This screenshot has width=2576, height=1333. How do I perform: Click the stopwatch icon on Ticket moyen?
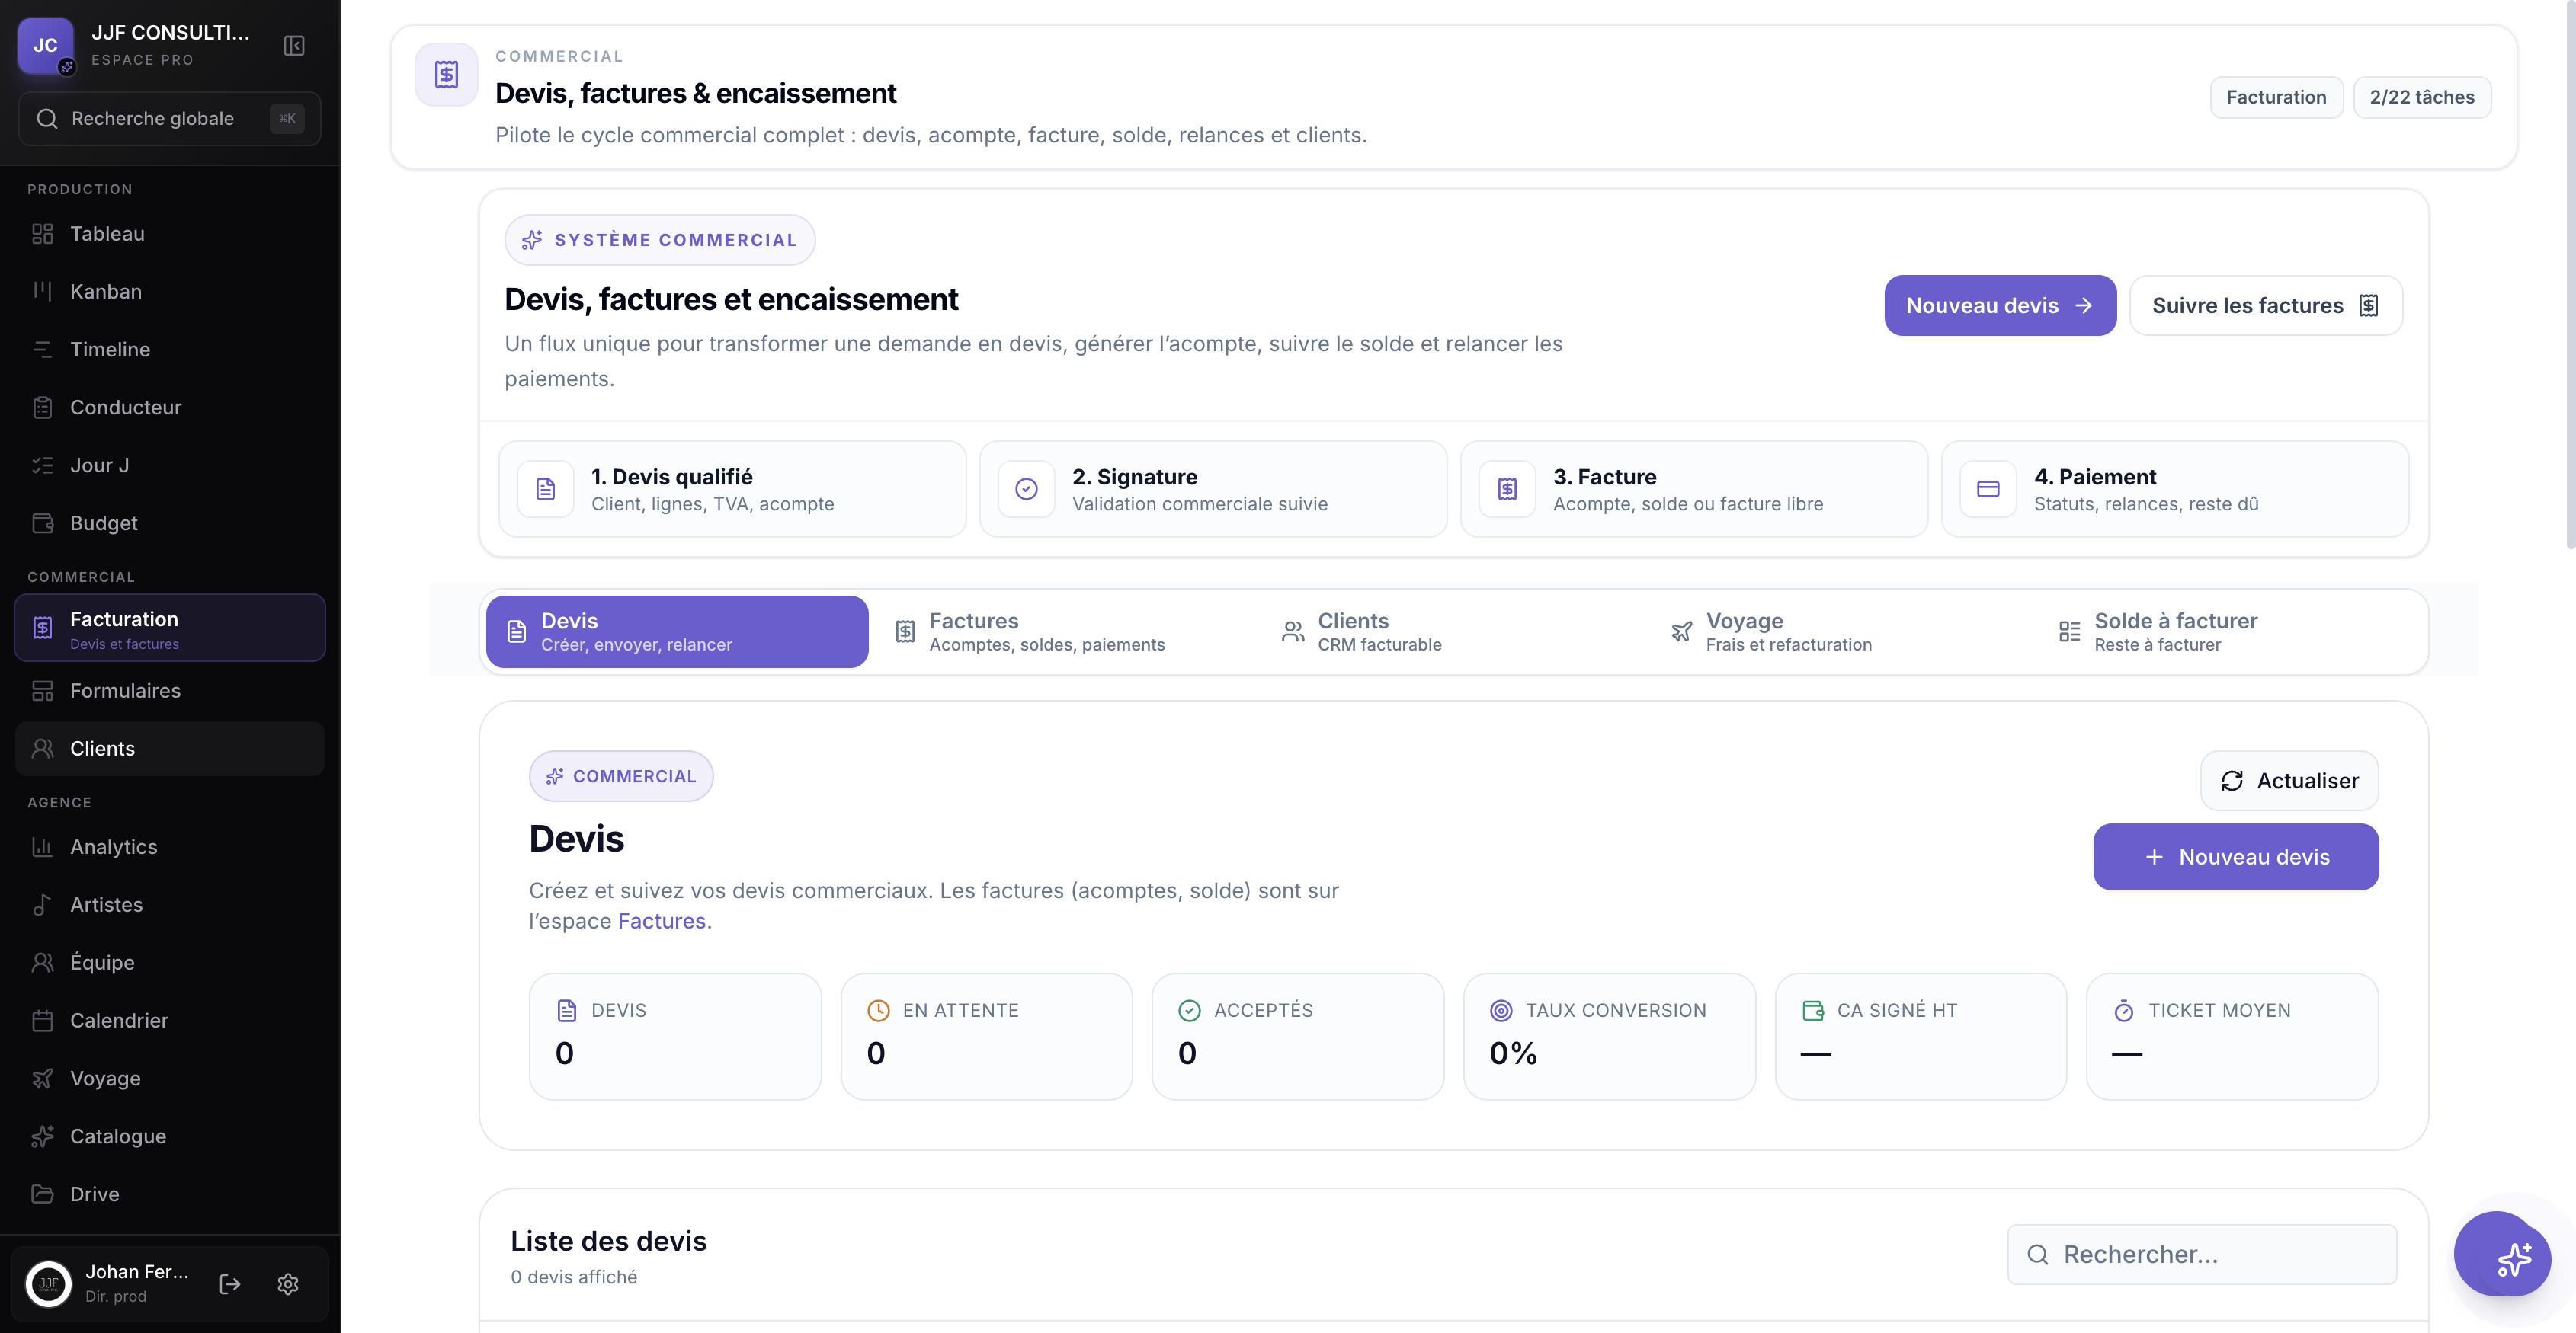point(2124,1010)
